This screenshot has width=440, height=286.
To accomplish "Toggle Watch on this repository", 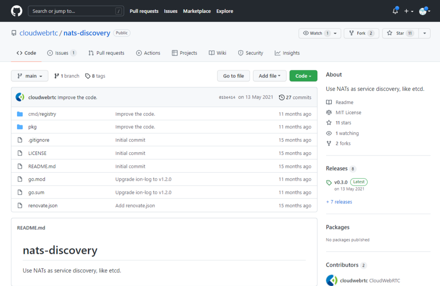I will (x=316, y=33).
